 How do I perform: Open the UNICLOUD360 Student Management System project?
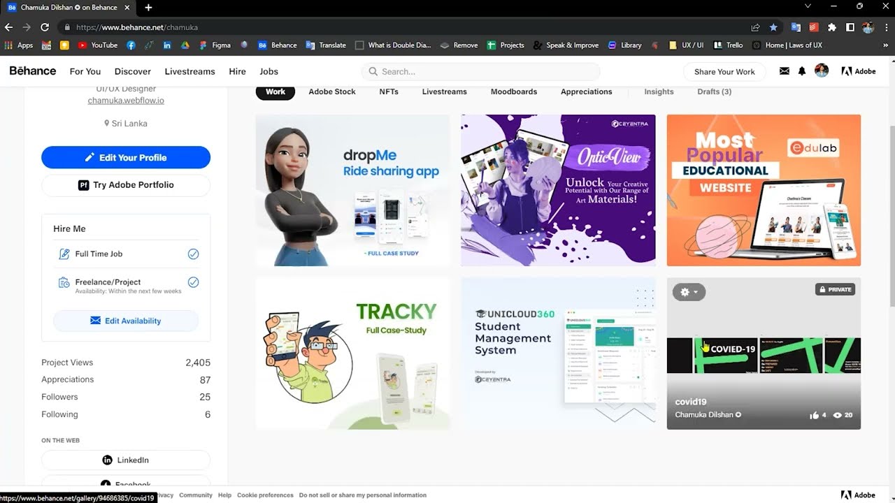(x=558, y=353)
